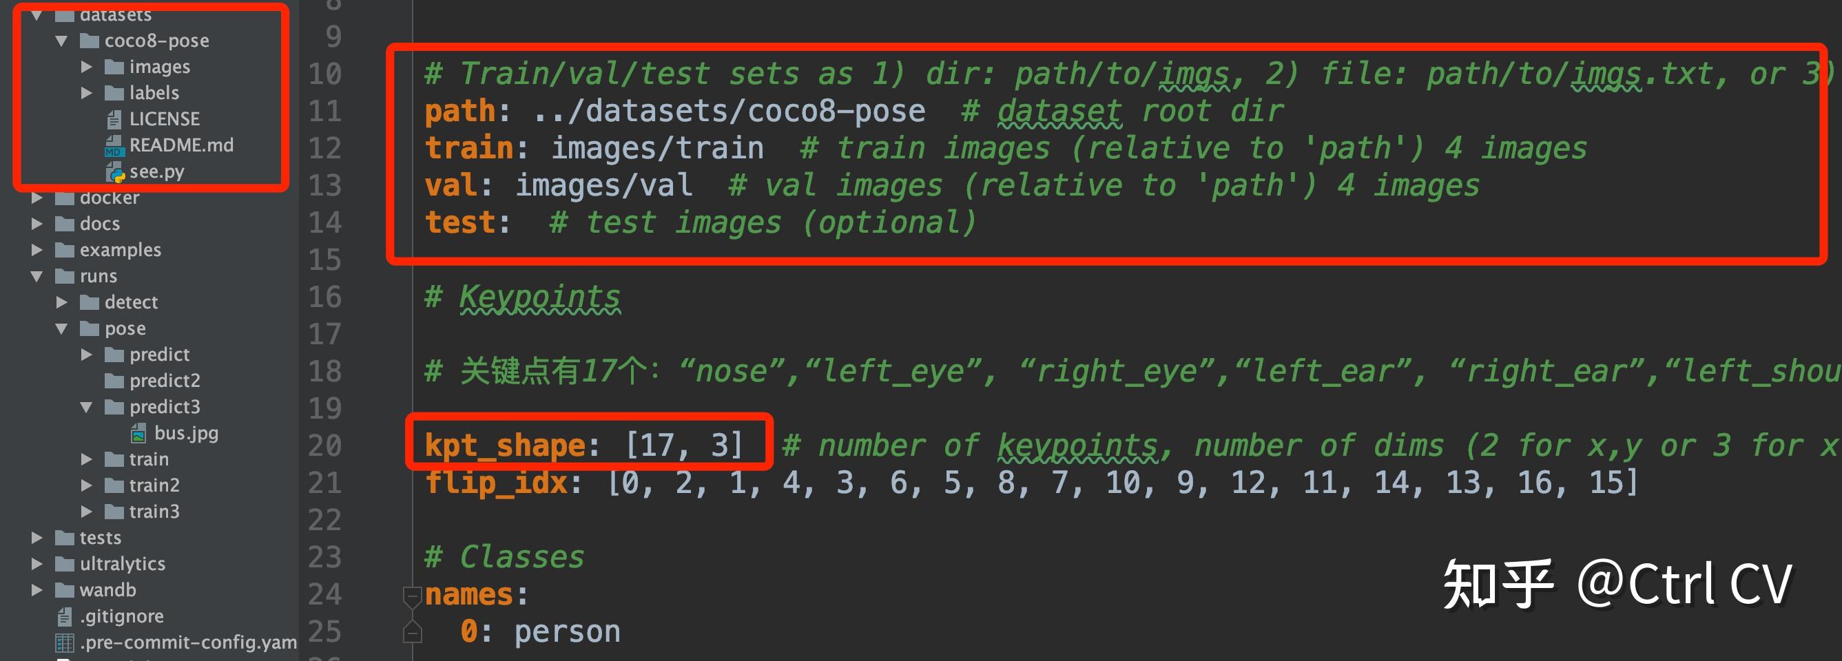Click the .pre-commit-config.yaml file icon

tap(65, 642)
